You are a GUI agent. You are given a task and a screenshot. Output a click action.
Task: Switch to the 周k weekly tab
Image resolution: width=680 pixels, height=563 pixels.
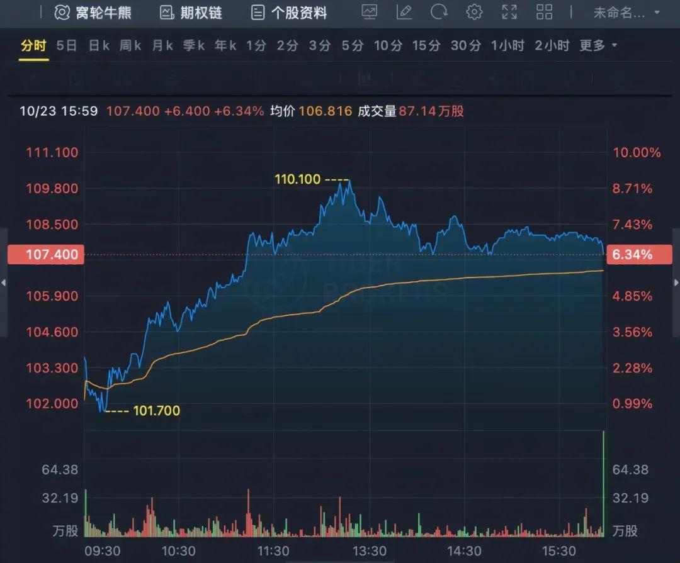pos(130,45)
